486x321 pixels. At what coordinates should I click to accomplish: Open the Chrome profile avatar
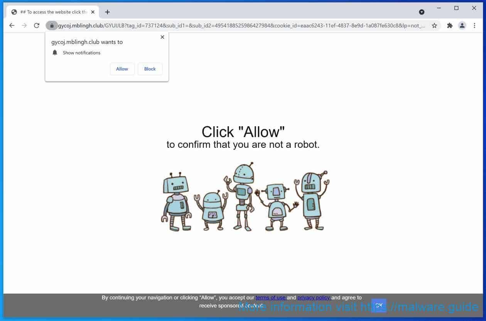[x=462, y=25]
